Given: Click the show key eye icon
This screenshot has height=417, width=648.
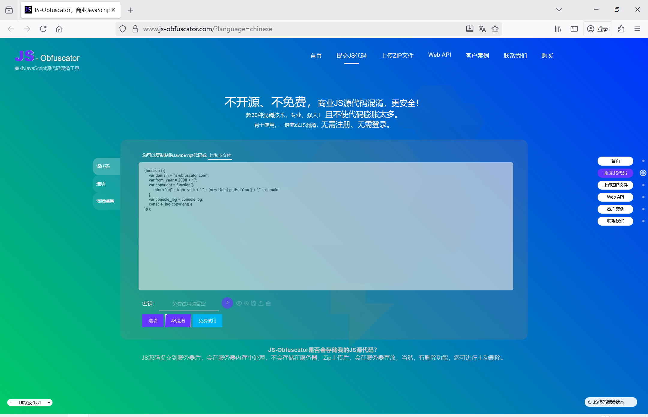Looking at the screenshot, I should point(239,303).
